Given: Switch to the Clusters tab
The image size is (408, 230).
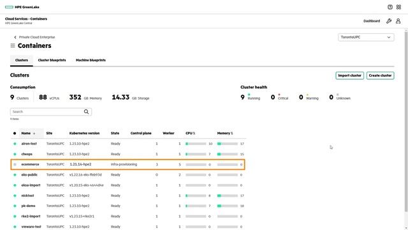Looking at the screenshot, I should [x=22, y=60].
